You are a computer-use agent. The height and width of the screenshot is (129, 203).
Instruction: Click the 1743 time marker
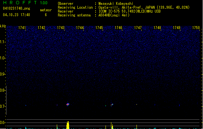[61, 28]
